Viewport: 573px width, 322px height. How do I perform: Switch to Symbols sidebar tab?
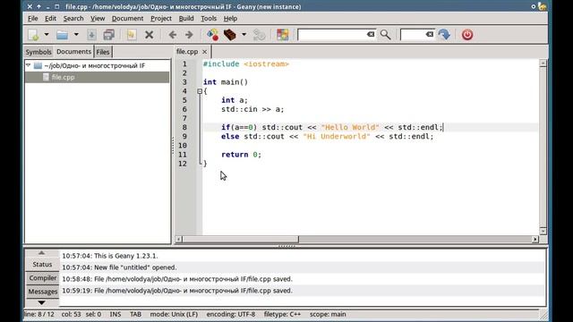[x=38, y=52]
